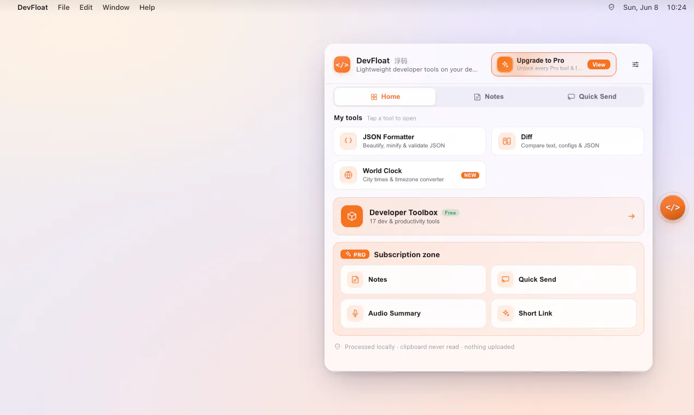Click 'Beautify, minify & validate JSON' description
694x415 pixels.
coord(404,145)
